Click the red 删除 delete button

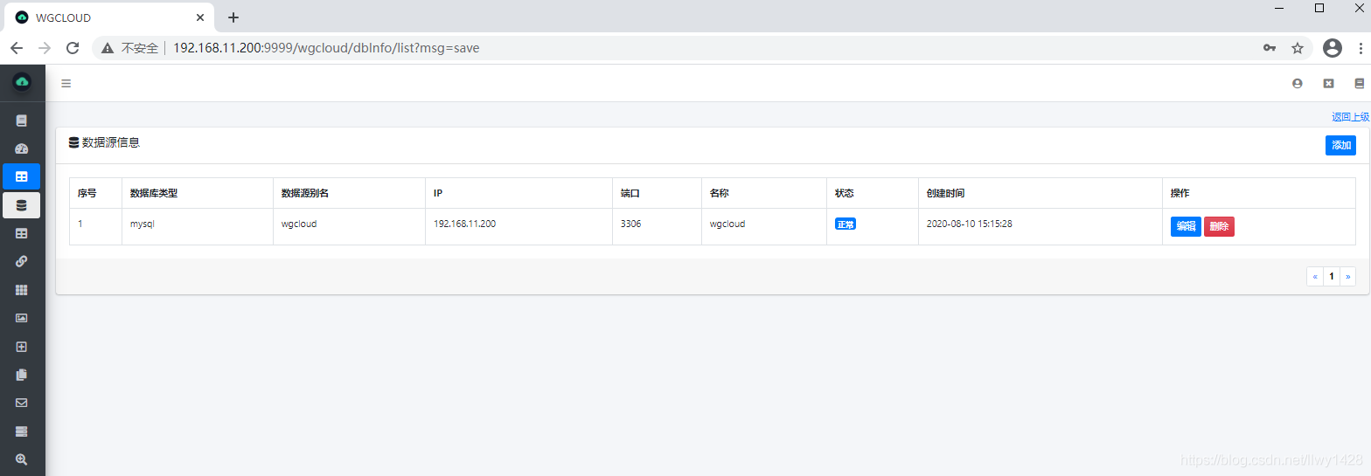click(1219, 227)
